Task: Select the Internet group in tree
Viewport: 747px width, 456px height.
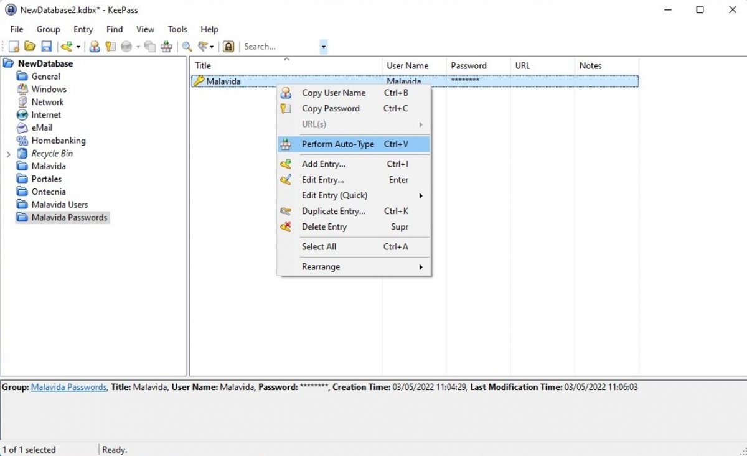Action: tap(46, 115)
